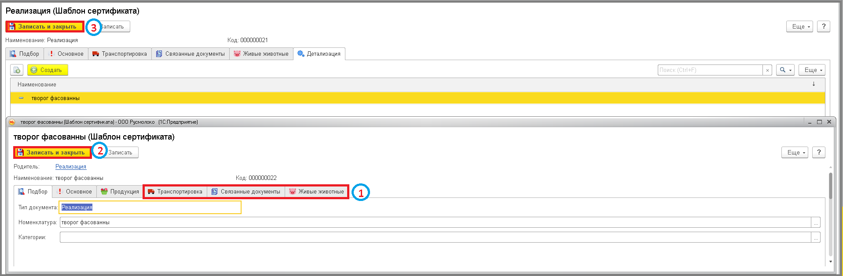Expand the Еще menu in the top form header
The height and width of the screenshot is (276, 843).
[799, 26]
